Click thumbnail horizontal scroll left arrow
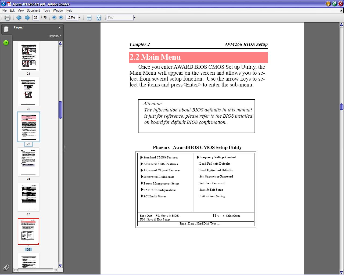Image resolution: width=344 pixels, height=275 pixels. point(15,270)
